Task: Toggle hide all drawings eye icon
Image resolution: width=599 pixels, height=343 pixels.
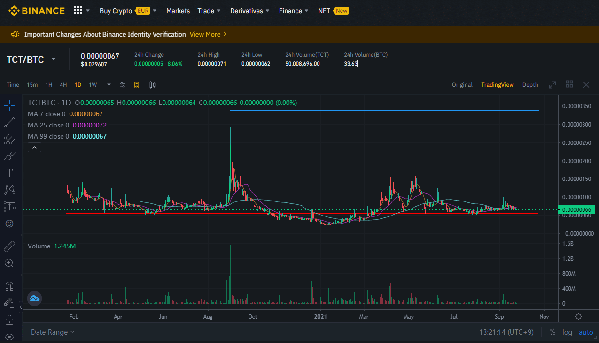Action: pos(9,336)
